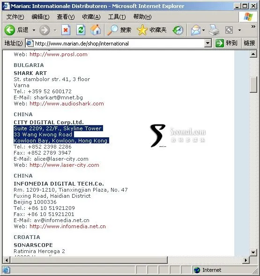This screenshot has height=276, width=260.
Task: Click the 收藏夹 favorites button label
Action: coord(158,30)
